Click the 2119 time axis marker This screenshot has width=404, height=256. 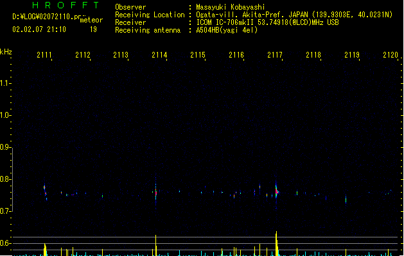coord(352,55)
